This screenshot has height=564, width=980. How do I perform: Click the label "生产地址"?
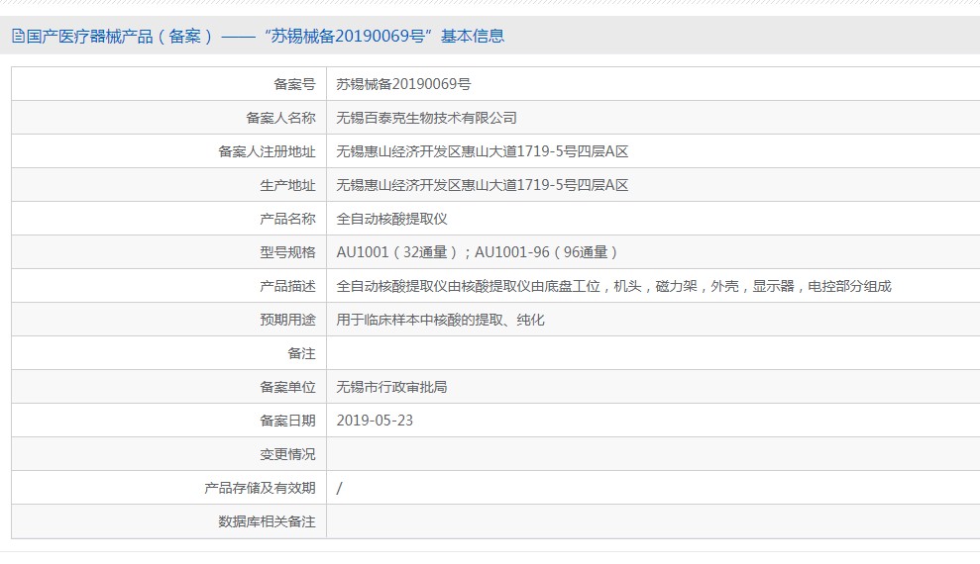click(287, 185)
